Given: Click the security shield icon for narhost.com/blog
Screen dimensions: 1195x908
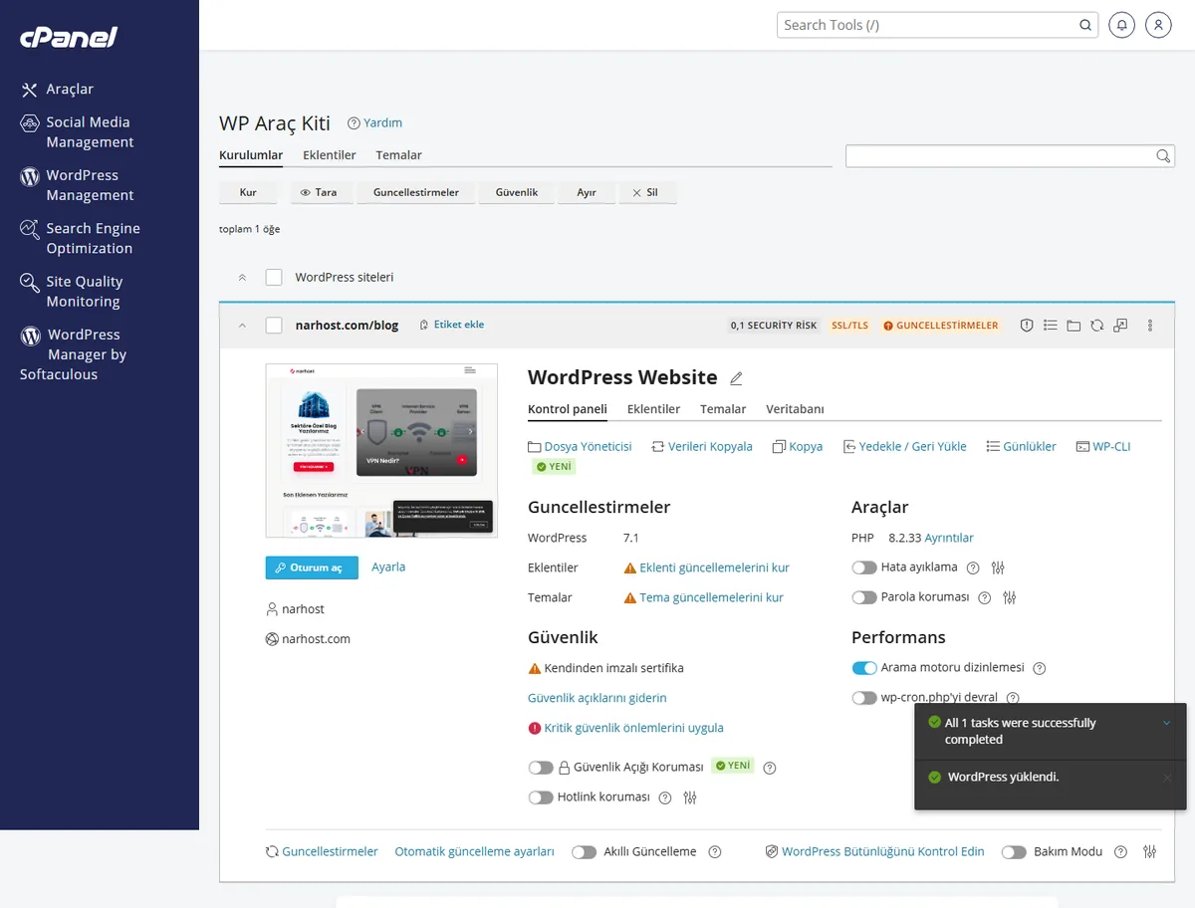Looking at the screenshot, I should click(x=1027, y=326).
